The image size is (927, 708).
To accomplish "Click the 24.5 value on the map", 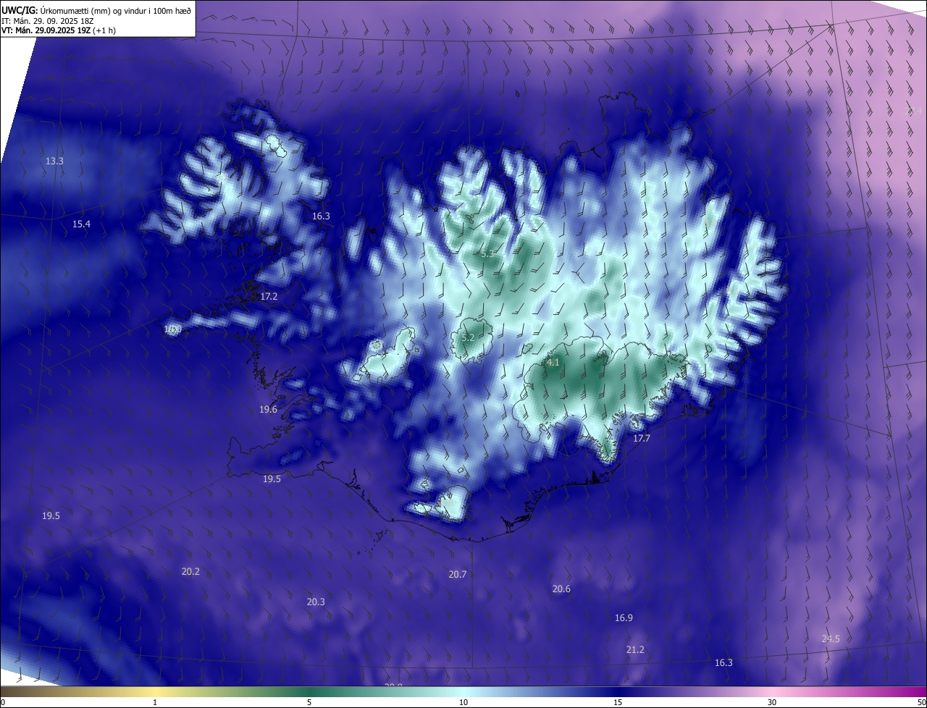I will coord(831,639).
